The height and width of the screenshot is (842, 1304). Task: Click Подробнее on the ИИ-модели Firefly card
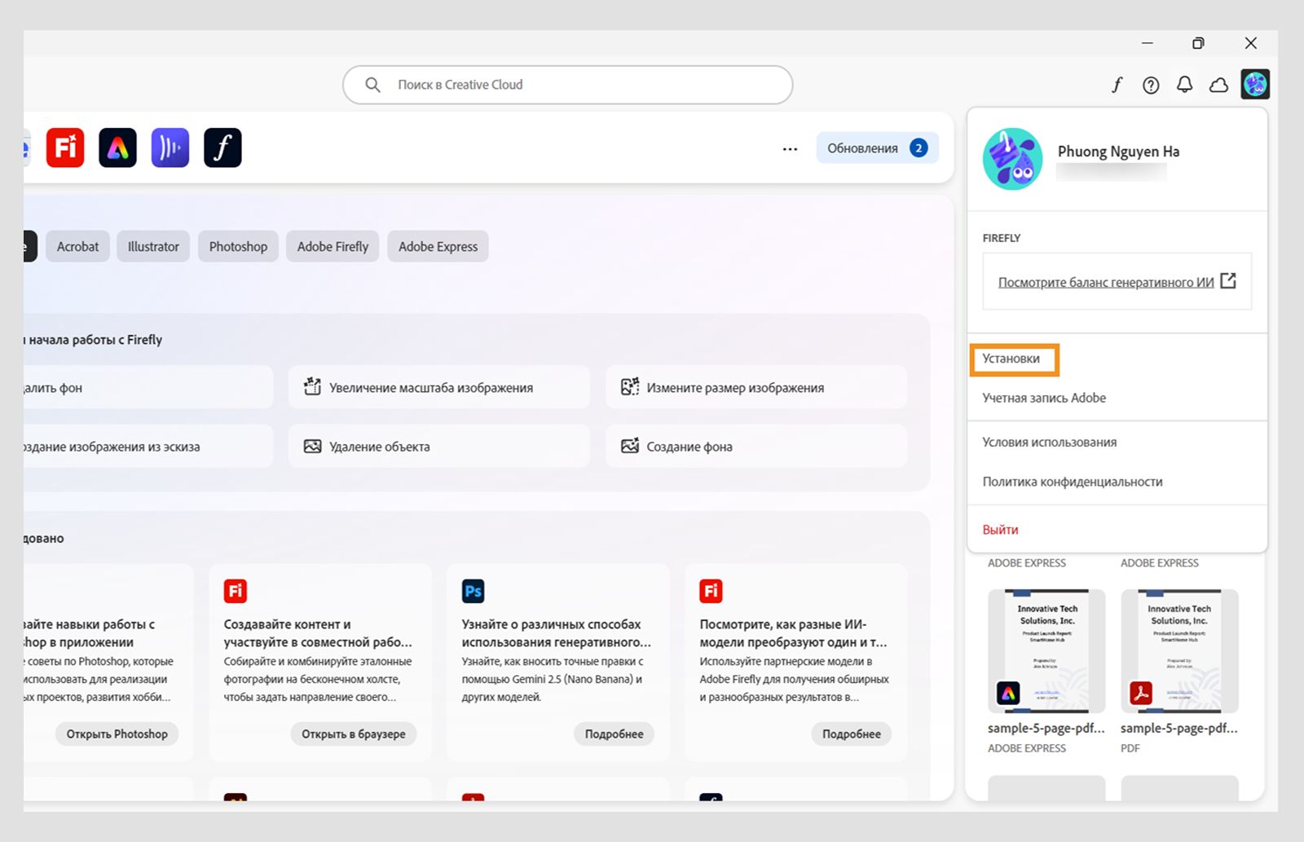pos(852,734)
